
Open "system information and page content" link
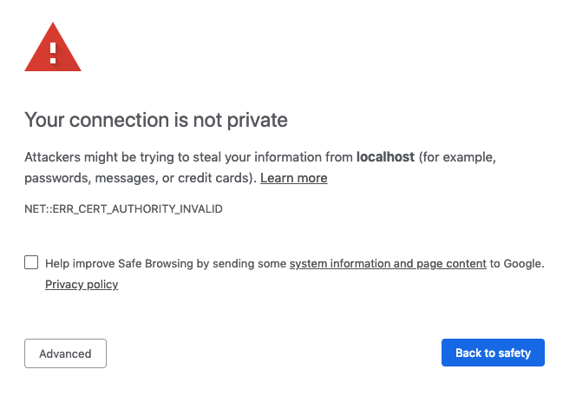388,263
